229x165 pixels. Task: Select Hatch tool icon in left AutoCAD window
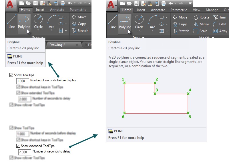pos(61,31)
